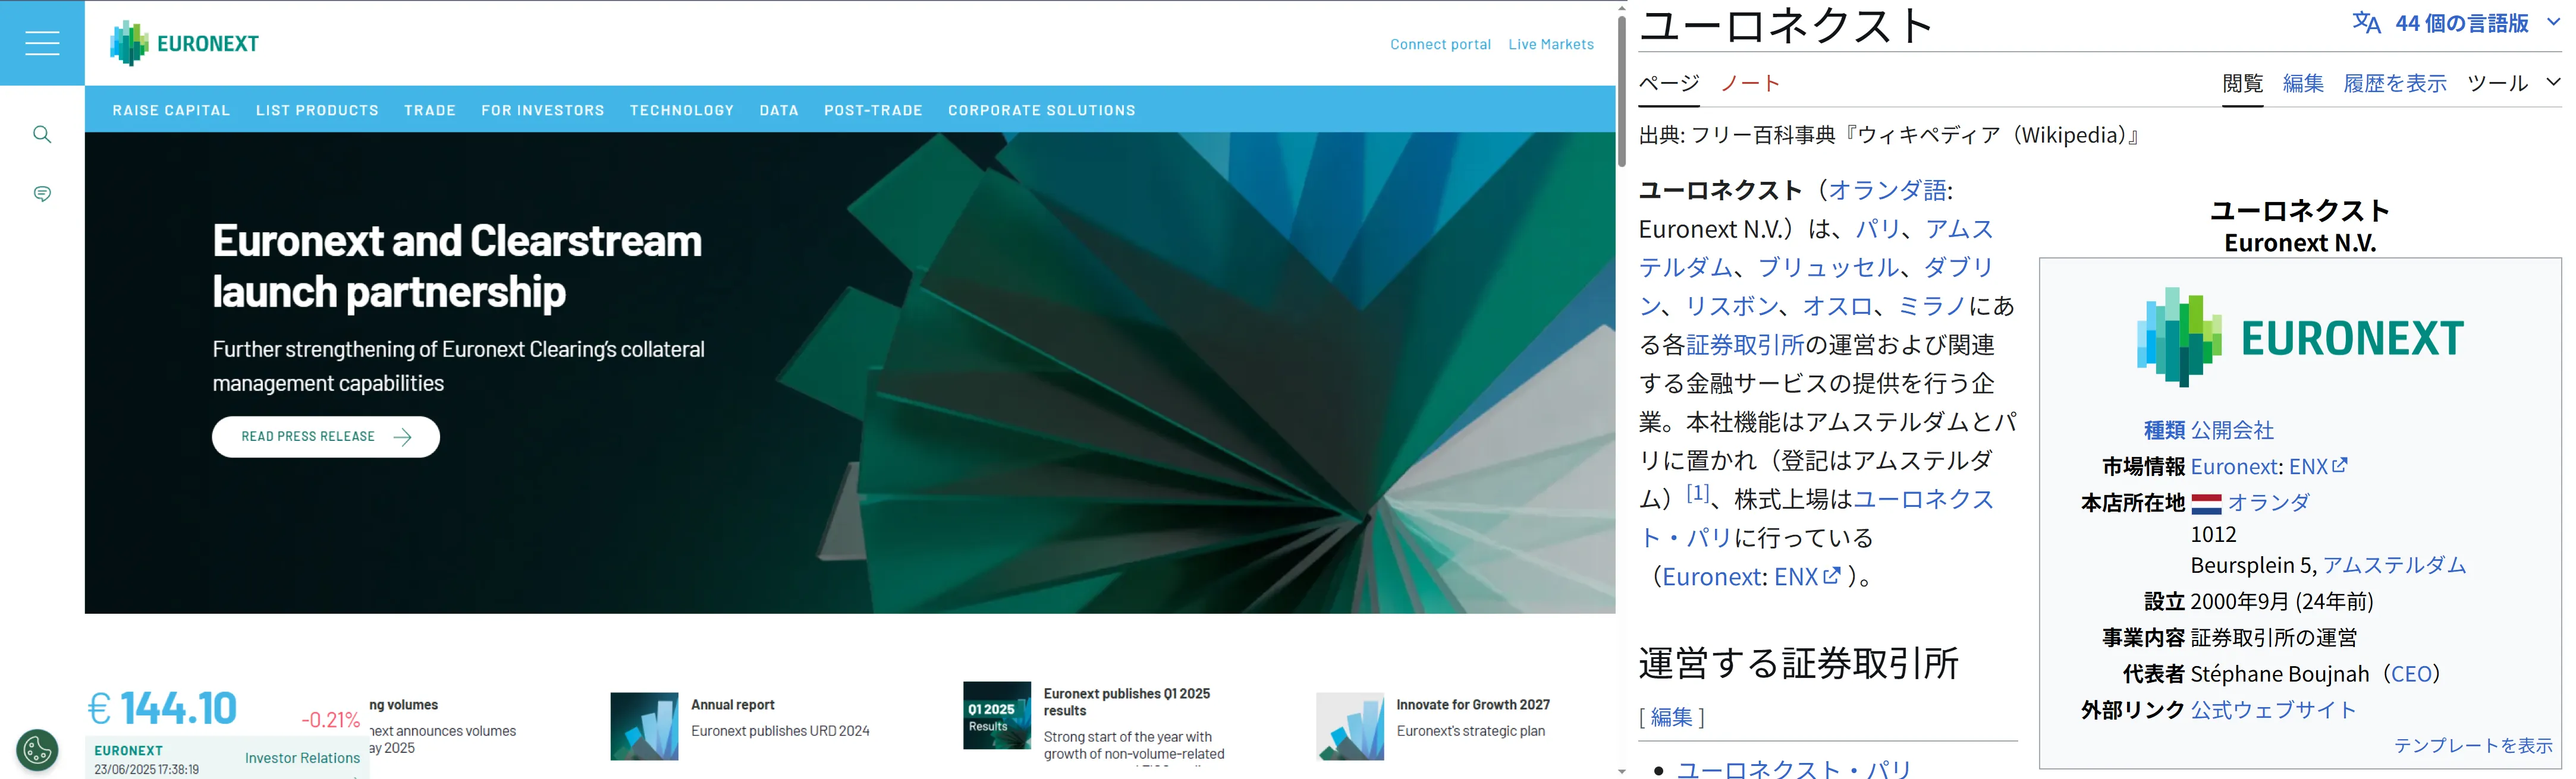
Task: Open the chat bubble icon in the sidebar
Action: [42, 194]
